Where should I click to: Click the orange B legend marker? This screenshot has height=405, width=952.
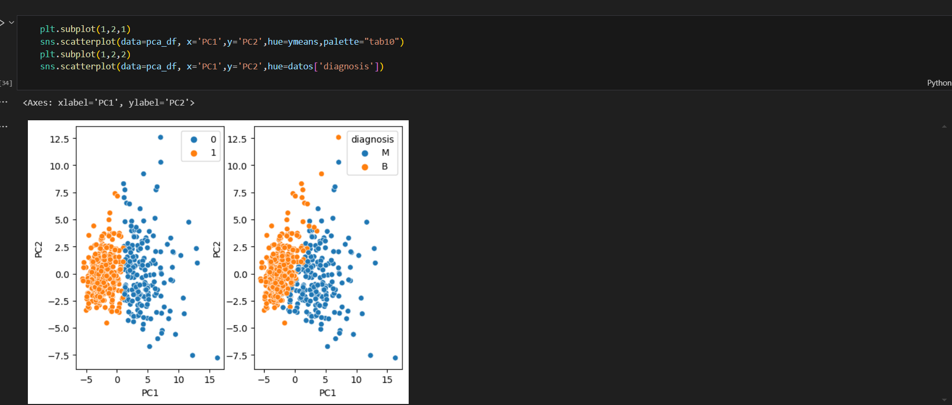coord(365,167)
